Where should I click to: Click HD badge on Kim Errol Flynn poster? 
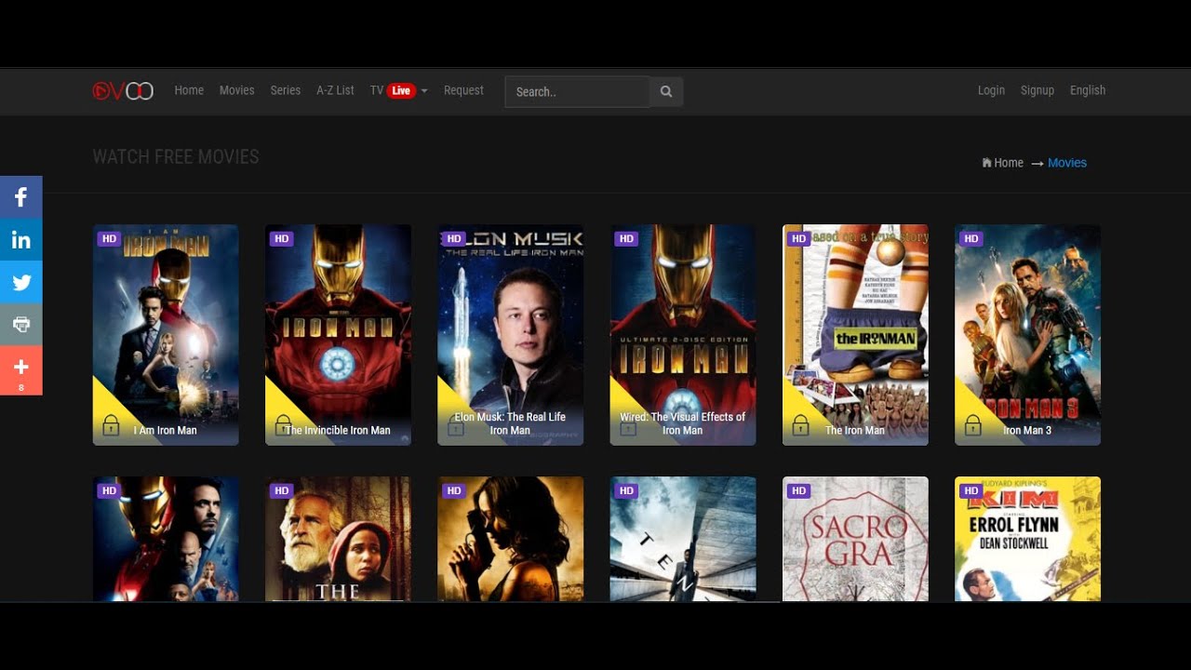(x=971, y=491)
